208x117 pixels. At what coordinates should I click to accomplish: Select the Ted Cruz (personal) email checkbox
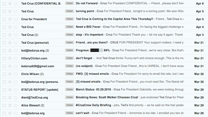pos(4,43)
